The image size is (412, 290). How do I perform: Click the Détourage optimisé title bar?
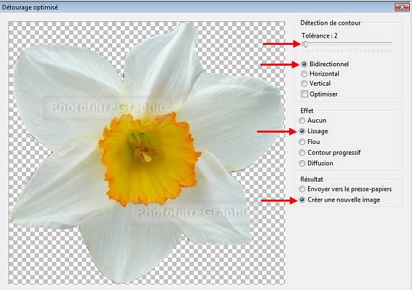168,5
